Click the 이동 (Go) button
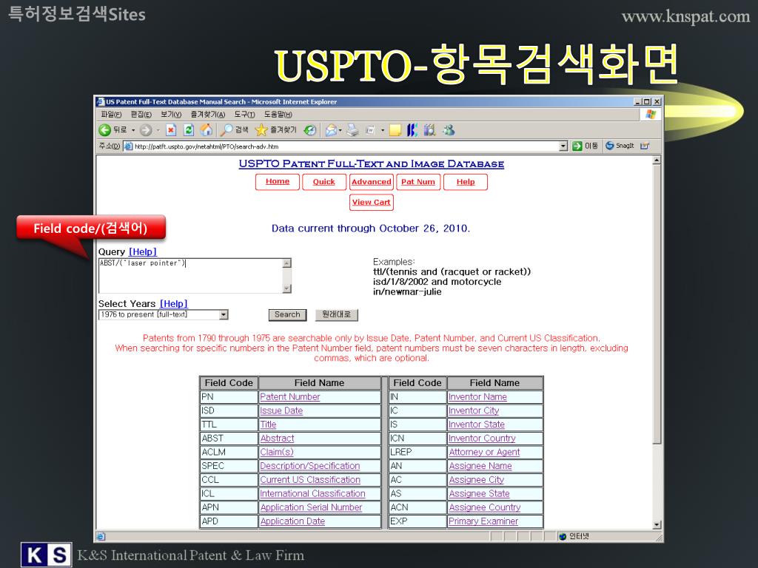 pos(585,146)
